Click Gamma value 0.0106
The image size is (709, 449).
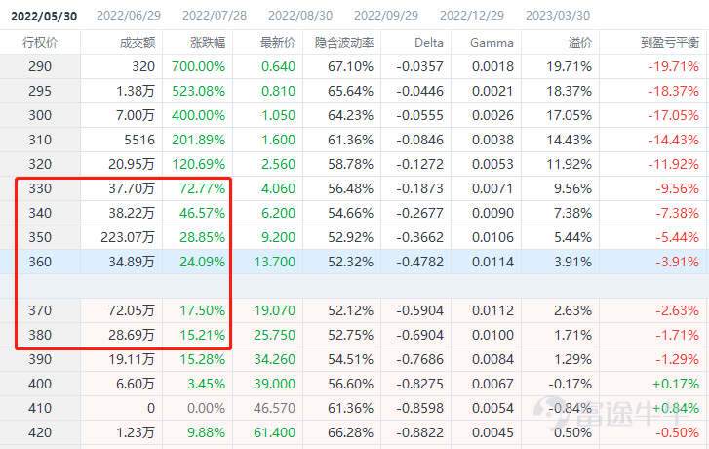tap(492, 237)
